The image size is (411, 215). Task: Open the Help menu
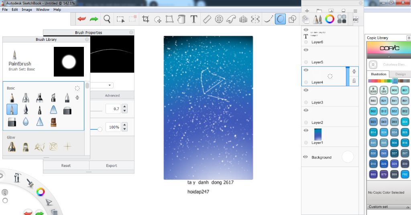57,10
